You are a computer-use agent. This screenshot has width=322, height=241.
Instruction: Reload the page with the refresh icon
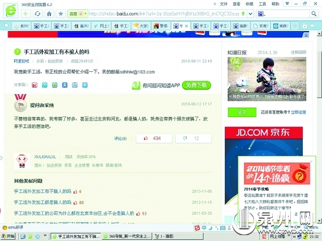tap(37, 13)
